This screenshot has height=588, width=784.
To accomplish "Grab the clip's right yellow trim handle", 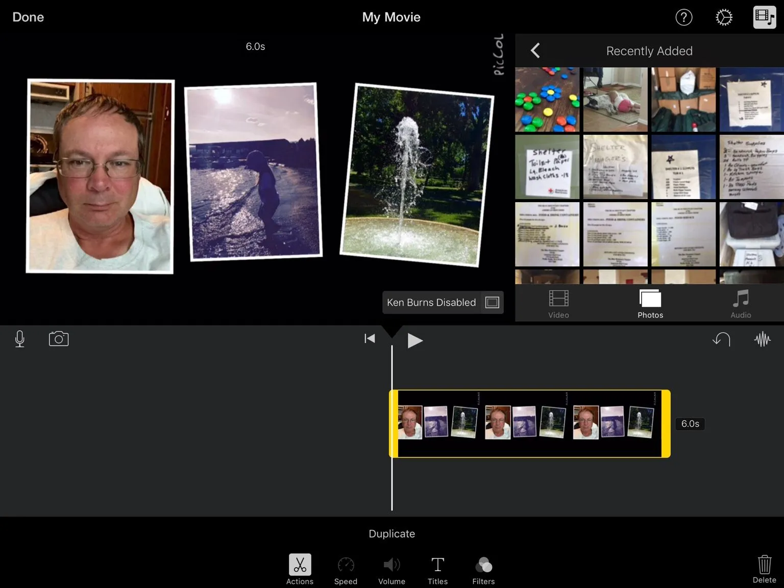I will 666,424.
